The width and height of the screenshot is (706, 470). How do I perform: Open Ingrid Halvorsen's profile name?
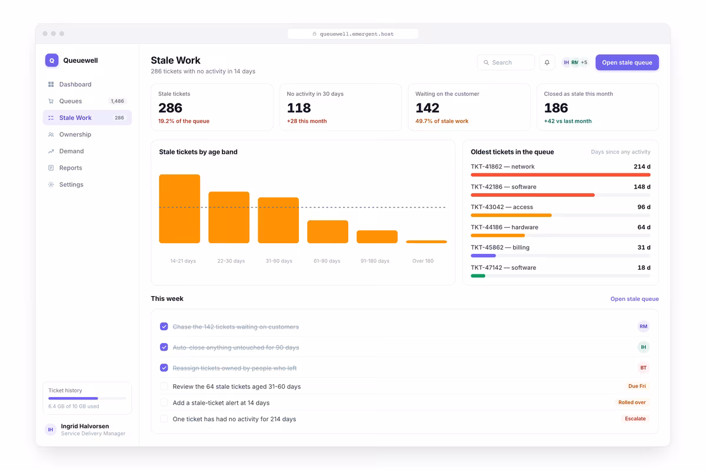pyautogui.click(x=85, y=426)
